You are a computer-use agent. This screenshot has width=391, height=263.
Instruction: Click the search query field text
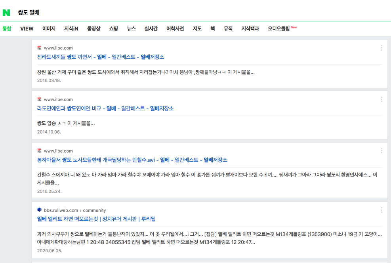29,12
